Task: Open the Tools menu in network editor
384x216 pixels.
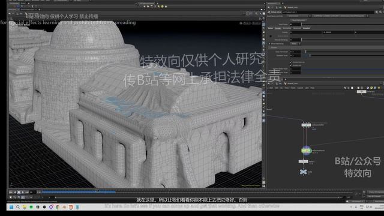Action: tap(293, 88)
